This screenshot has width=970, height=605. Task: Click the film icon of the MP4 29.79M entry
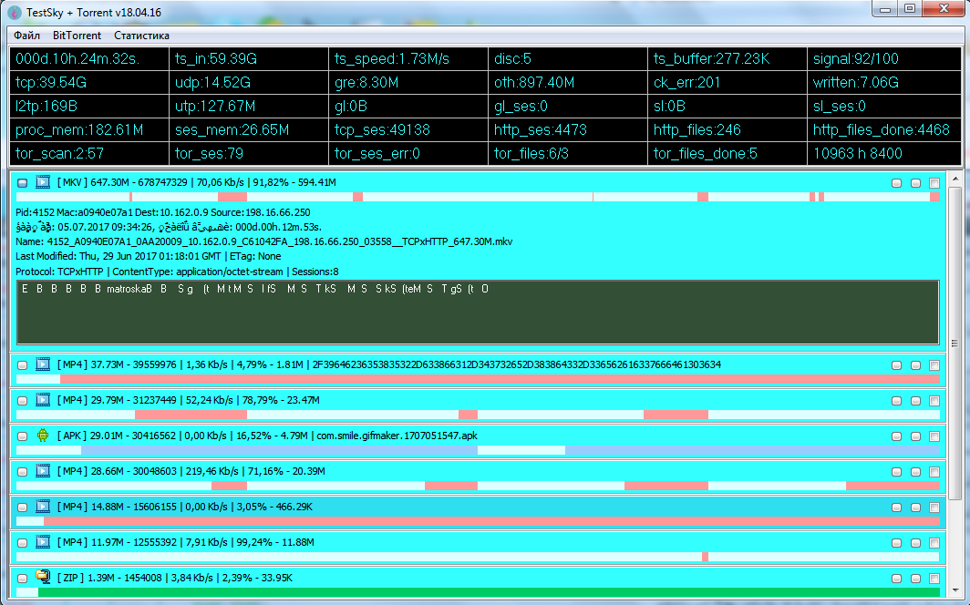point(43,400)
